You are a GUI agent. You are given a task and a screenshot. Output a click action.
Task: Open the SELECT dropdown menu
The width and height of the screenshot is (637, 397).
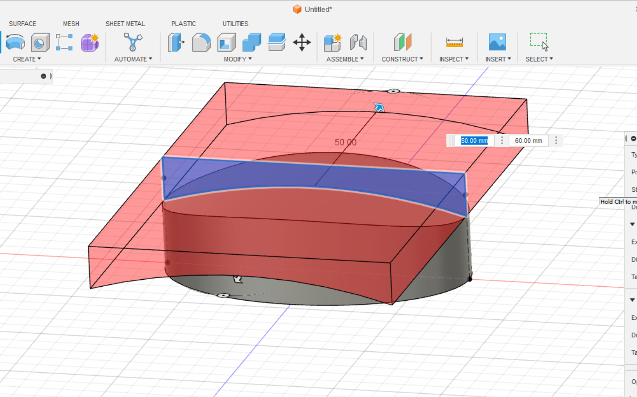coord(539,59)
